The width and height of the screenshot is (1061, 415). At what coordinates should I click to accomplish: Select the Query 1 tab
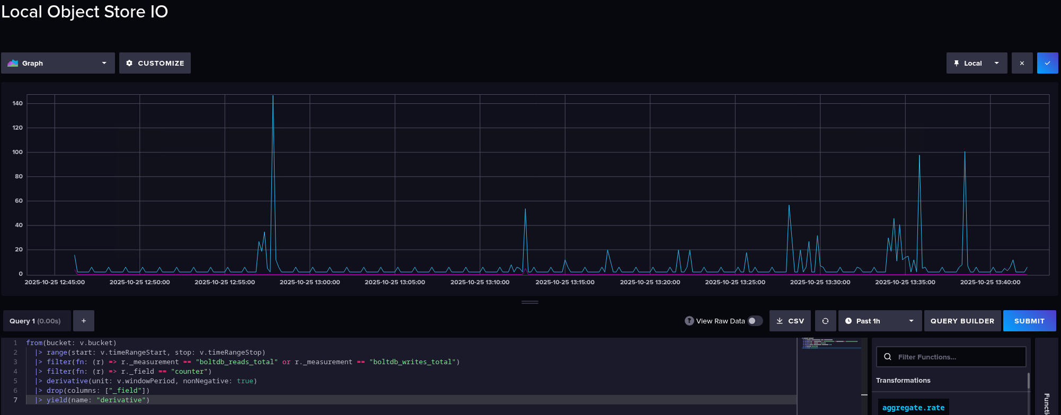pos(36,321)
